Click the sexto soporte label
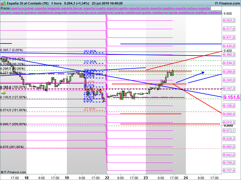This screenshot has width=241, height=180. [x=152, y=8]
